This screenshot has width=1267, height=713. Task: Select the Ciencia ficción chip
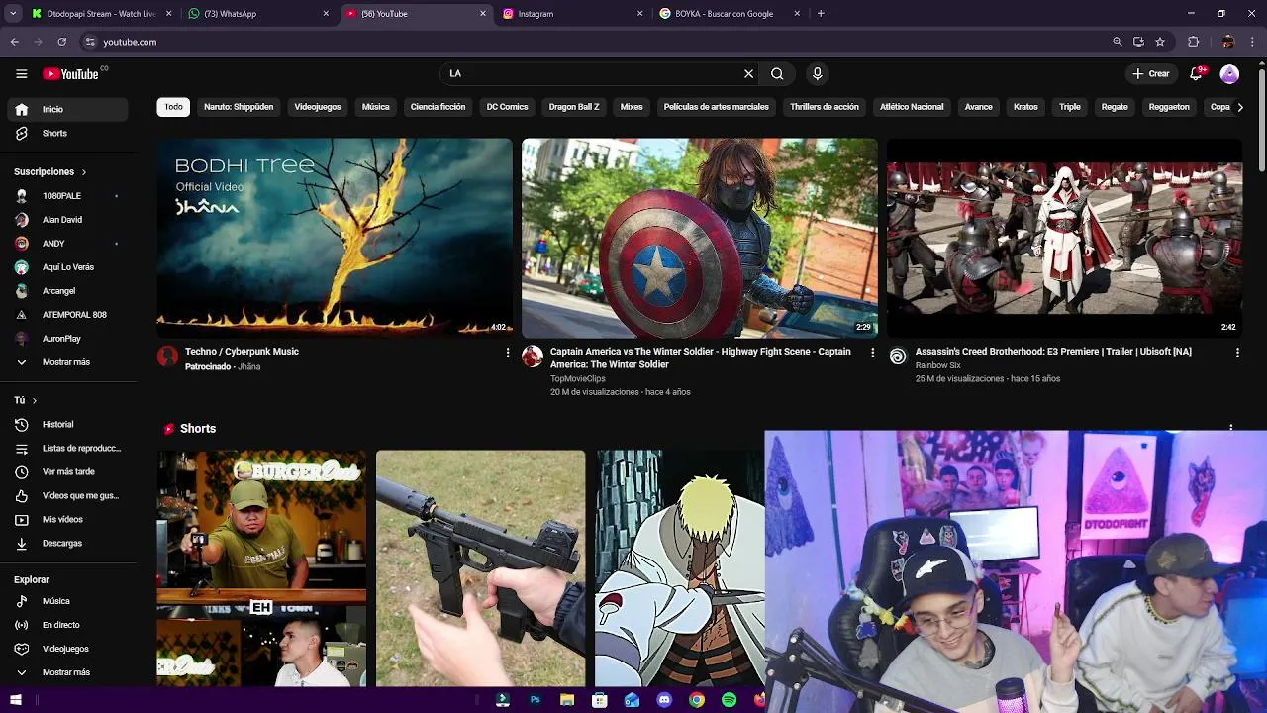438,107
